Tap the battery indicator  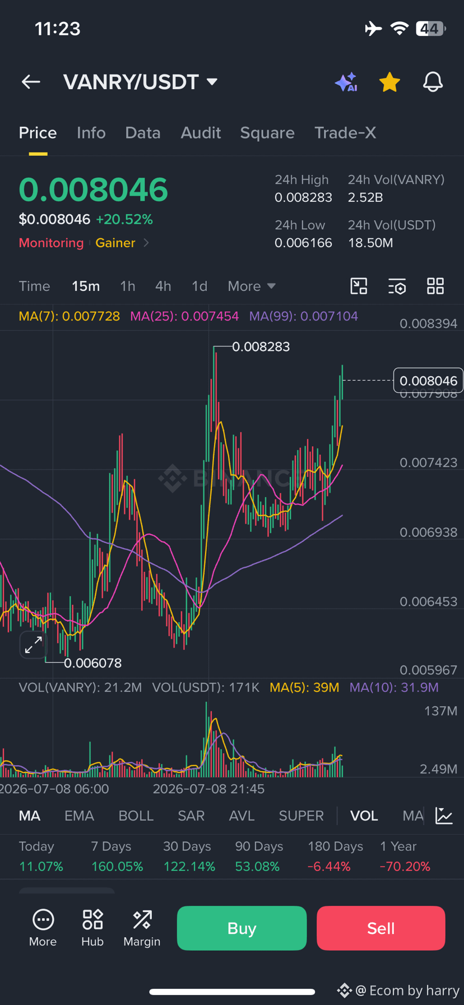pyautogui.click(x=430, y=28)
